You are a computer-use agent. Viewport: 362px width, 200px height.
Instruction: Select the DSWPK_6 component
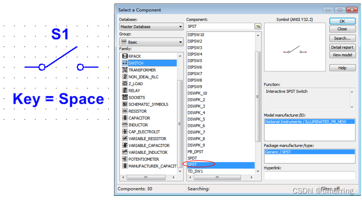(196, 125)
